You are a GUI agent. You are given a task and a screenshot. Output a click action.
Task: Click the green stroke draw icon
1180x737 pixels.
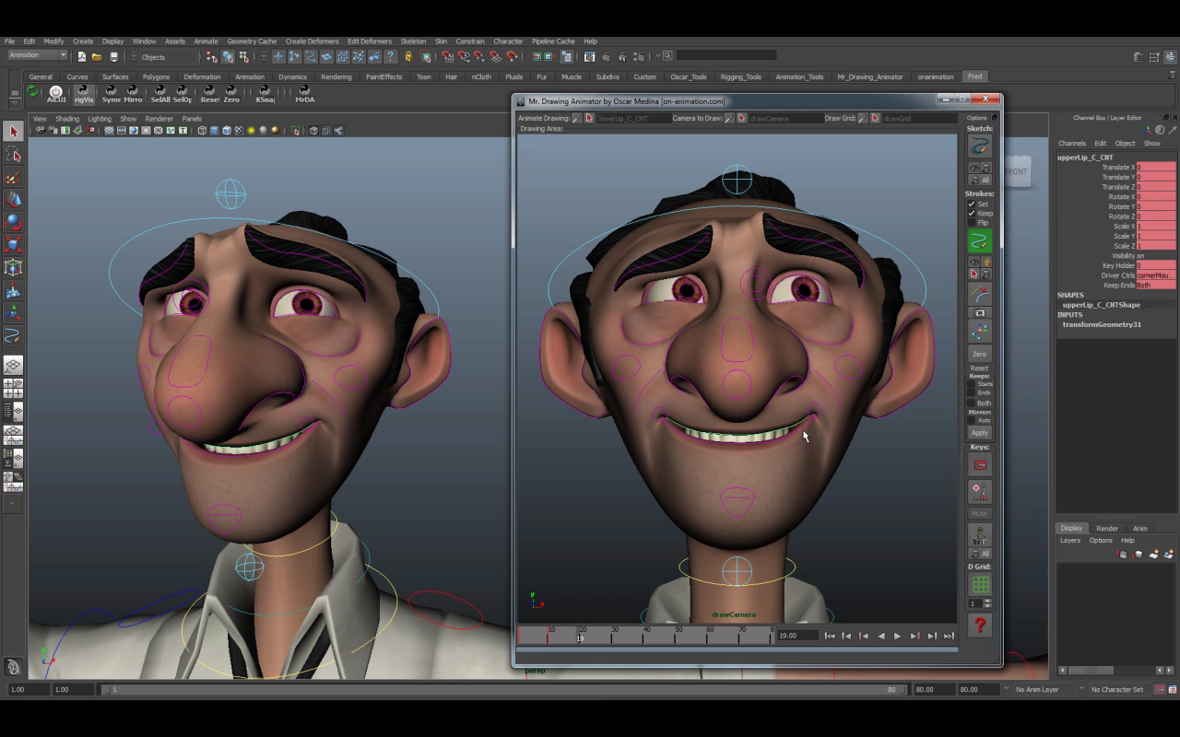coord(979,241)
